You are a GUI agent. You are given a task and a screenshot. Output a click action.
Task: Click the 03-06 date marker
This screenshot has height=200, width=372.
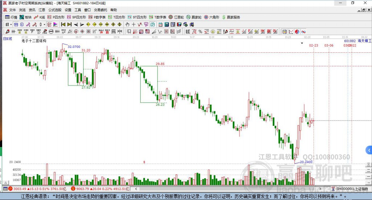tap(328, 45)
